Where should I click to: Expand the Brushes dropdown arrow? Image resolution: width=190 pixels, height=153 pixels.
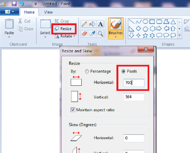coord(116,37)
